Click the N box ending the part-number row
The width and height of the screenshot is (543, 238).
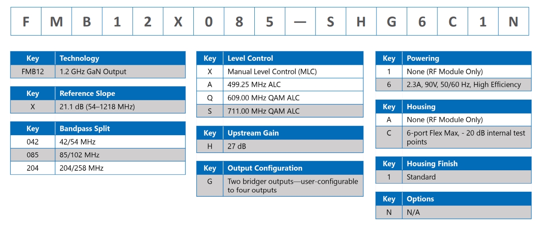coord(514,21)
